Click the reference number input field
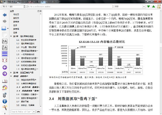This screenshot has width=162, height=115. tap(70, 6)
